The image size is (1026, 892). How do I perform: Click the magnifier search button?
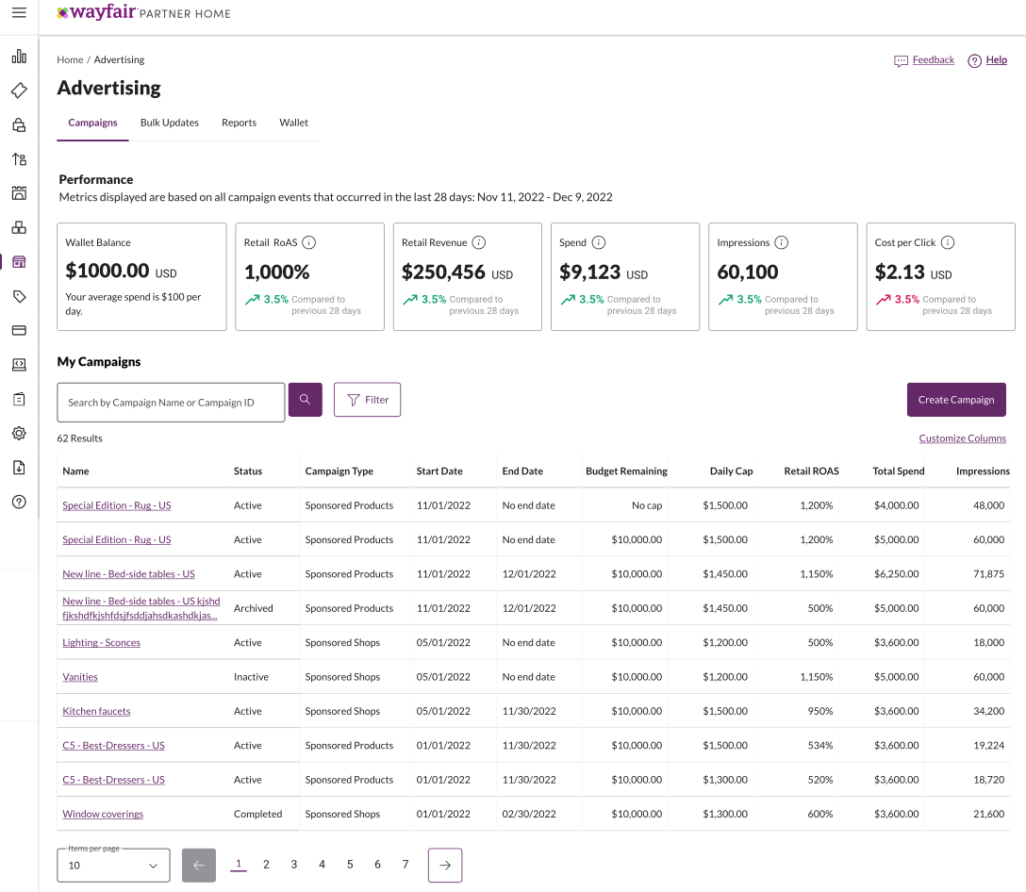(x=305, y=399)
